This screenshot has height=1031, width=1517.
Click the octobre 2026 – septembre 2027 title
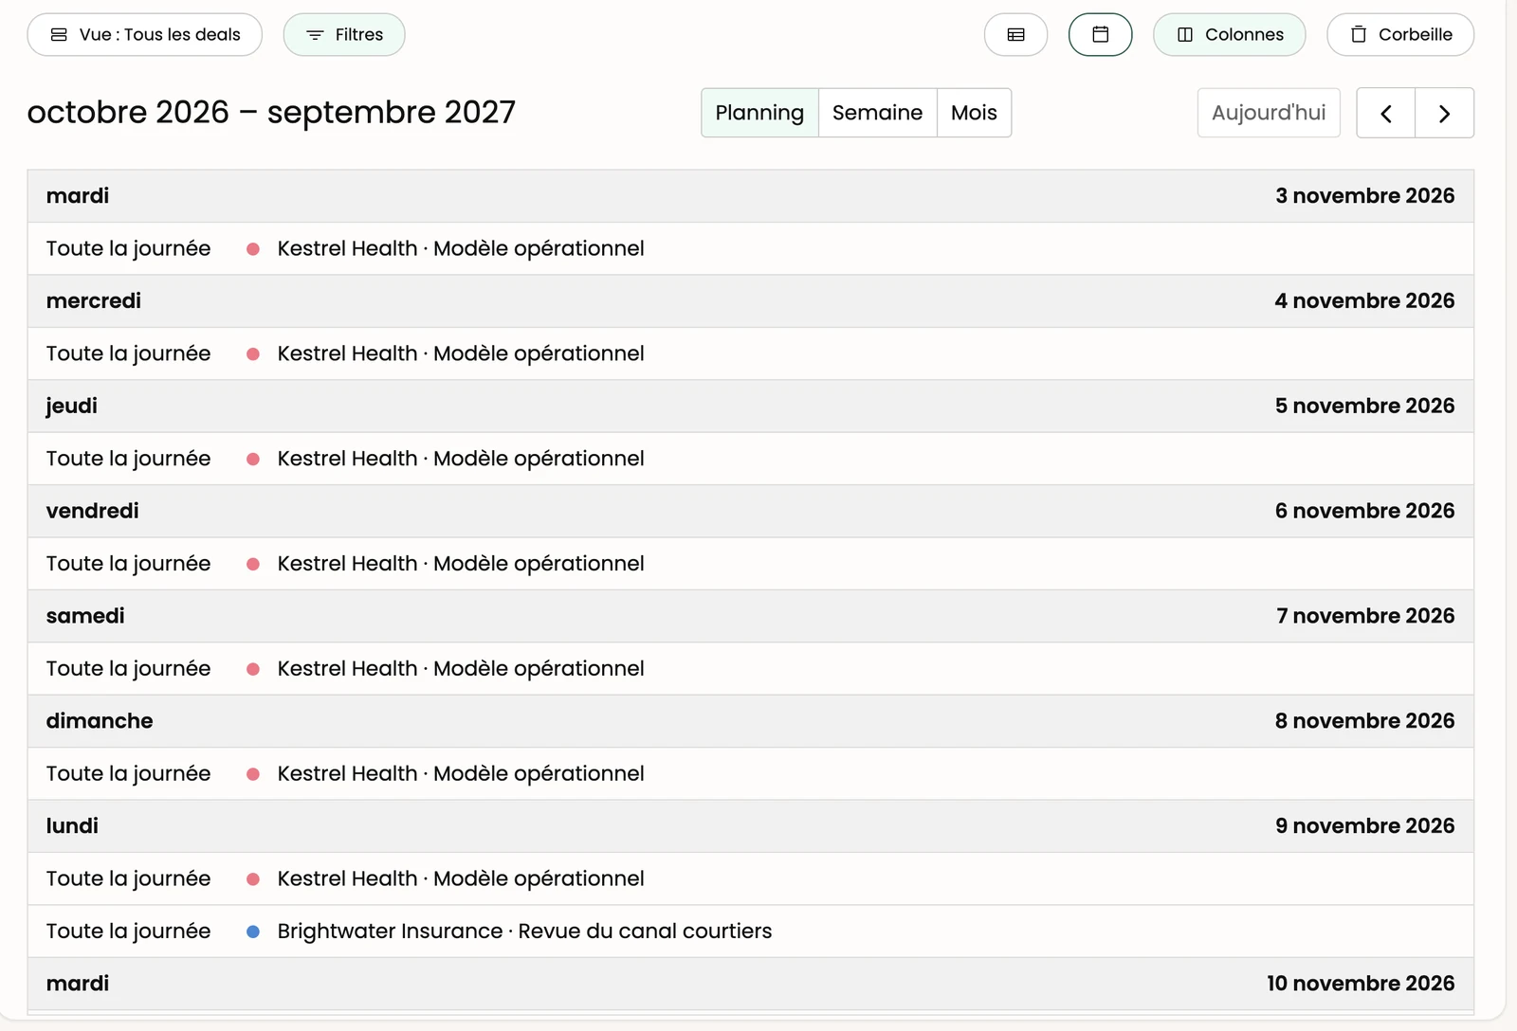(271, 112)
